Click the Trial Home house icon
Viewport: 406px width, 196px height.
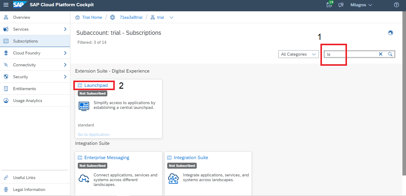[78, 17]
